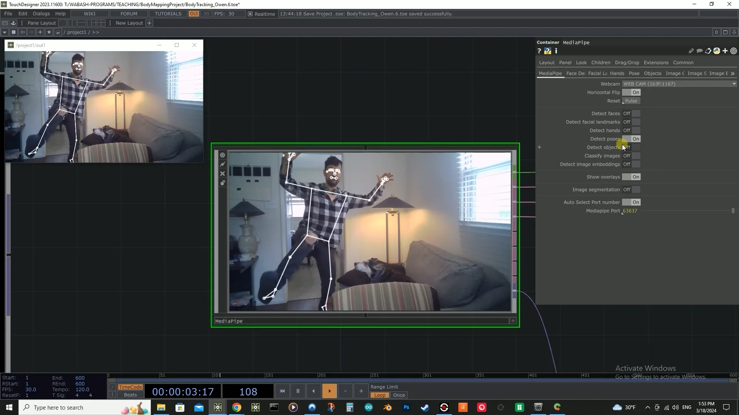Click the home network icon in the path bar
Image resolution: width=739 pixels, height=415 pixels.
[x=58, y=32]
